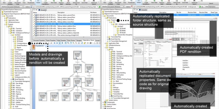Open Document Code in the left window toolbar
Viewport: 219px width, 109px height.
[x=18, y=2]
